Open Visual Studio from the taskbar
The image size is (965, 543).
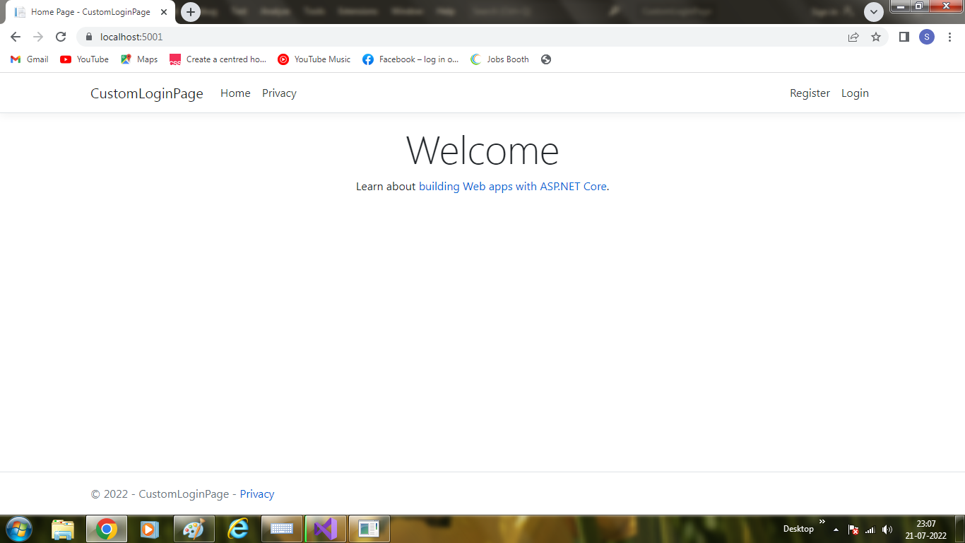[x=326, y=528]
